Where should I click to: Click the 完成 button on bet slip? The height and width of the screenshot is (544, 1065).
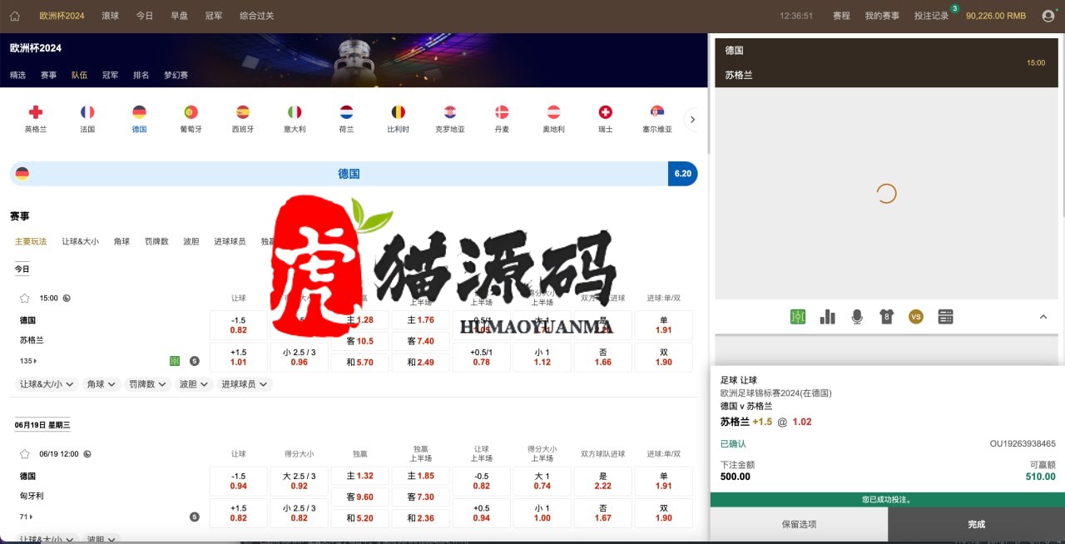(x=976, y=525)
